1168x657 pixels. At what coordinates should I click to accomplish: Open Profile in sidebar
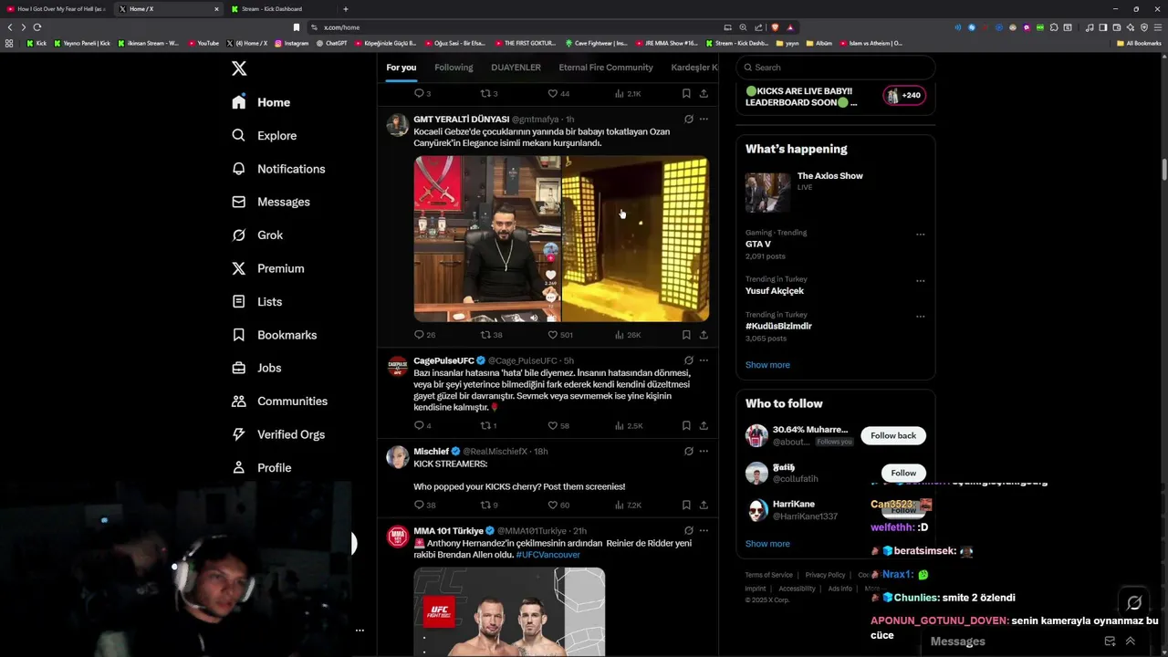(262, 467)
